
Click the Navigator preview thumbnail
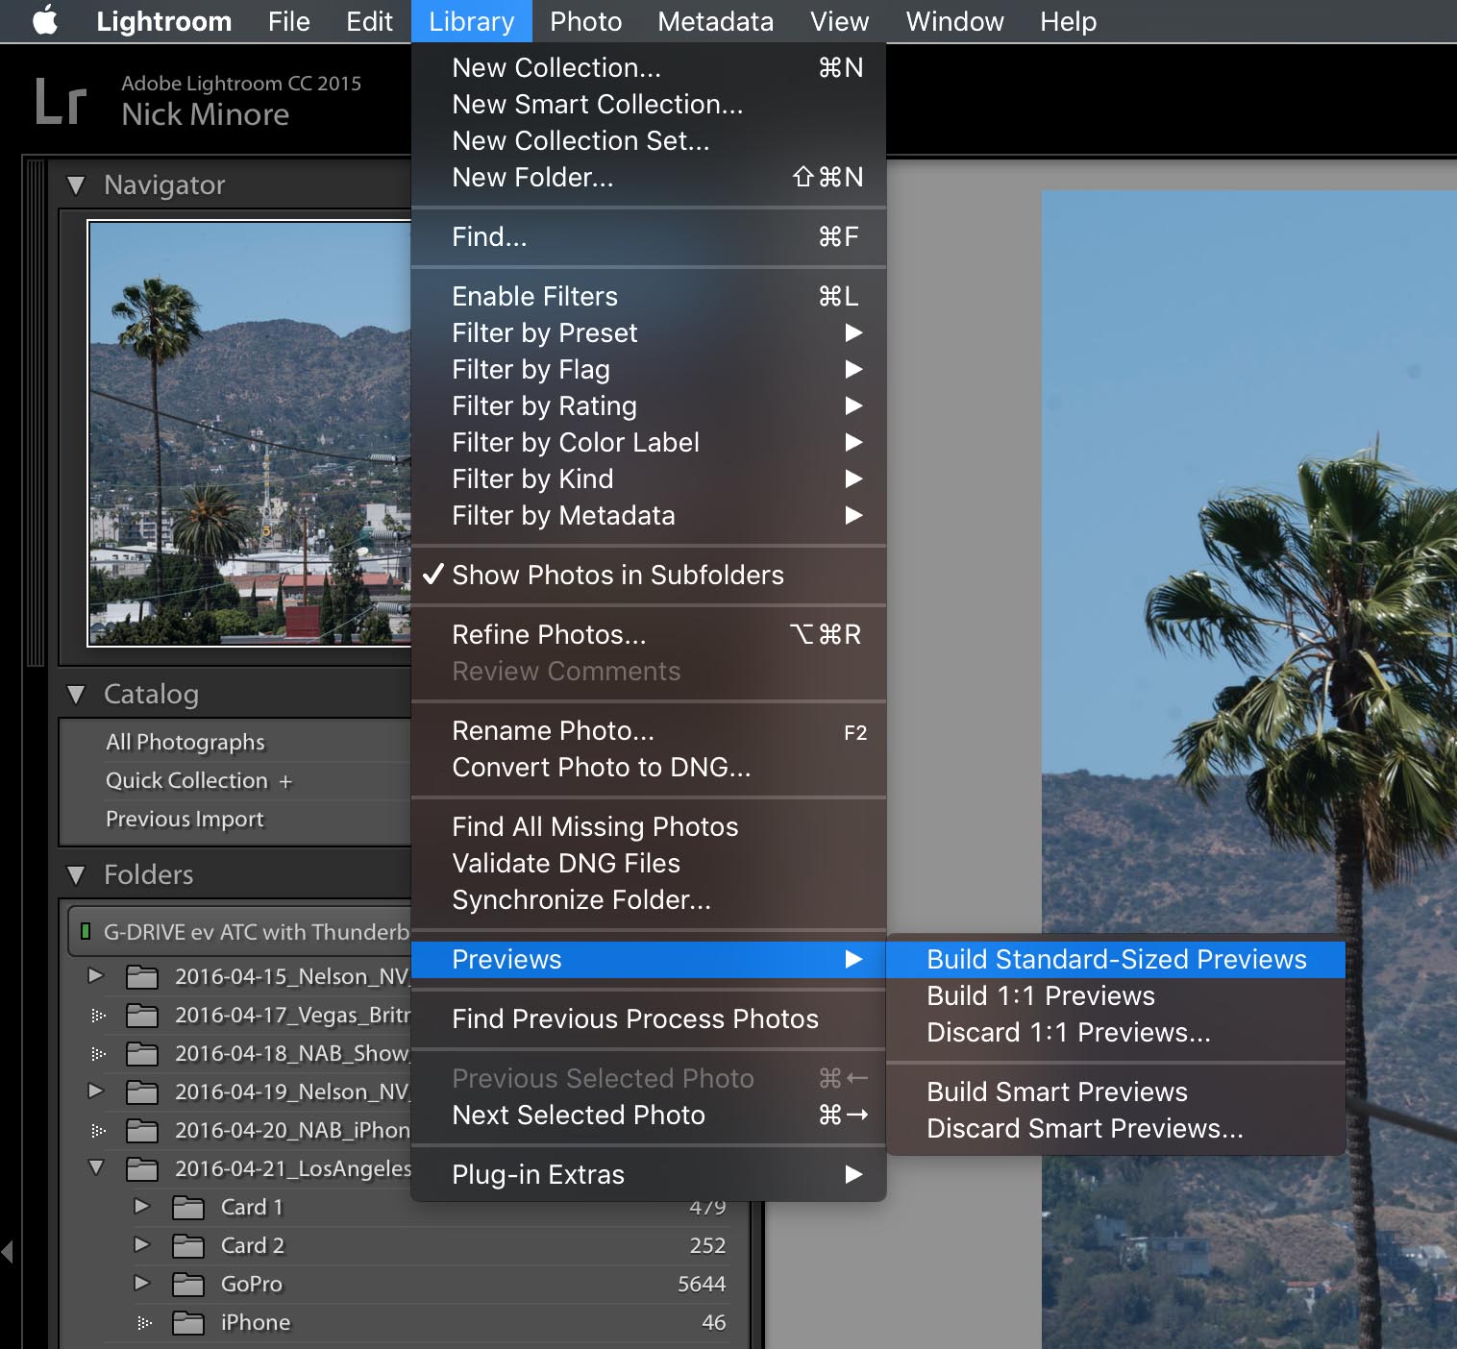click(x=250, y=433)
